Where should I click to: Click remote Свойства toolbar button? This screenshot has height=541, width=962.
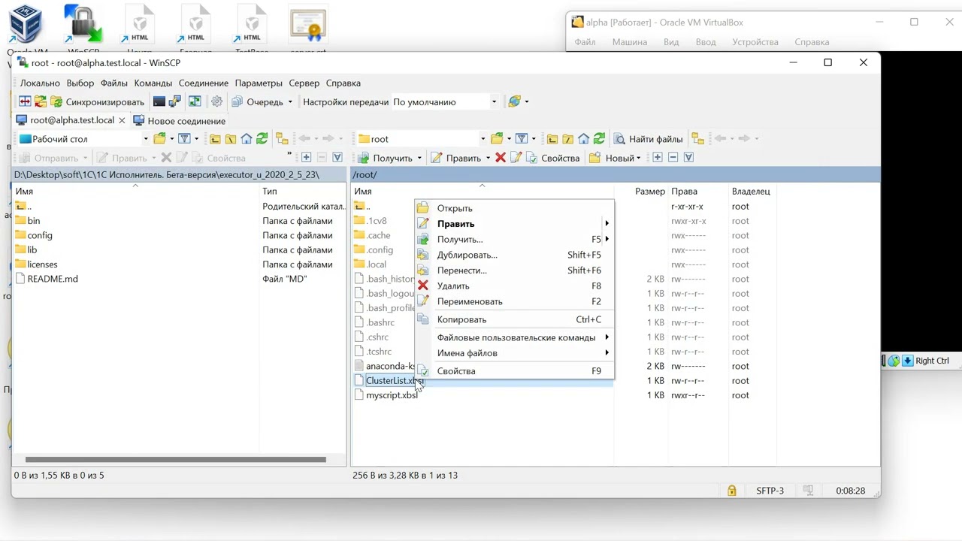(553, 158)
